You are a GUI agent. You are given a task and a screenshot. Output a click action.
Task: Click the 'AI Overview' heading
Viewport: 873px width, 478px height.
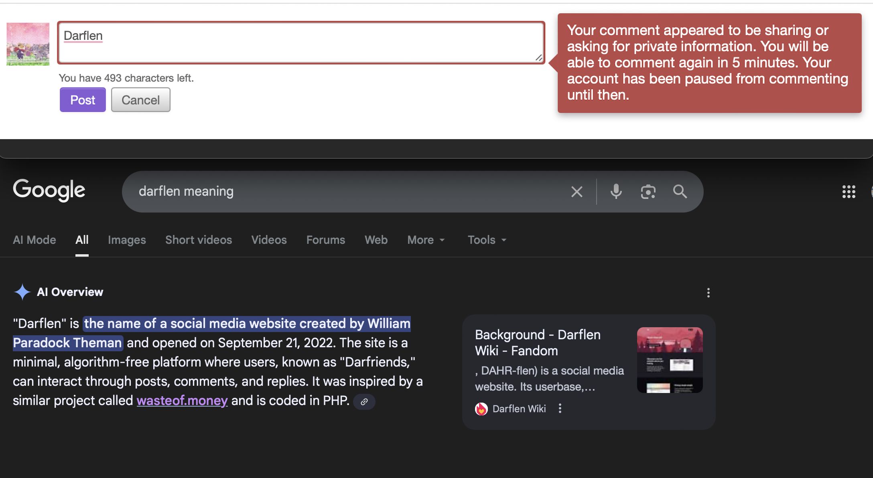click(70, 292)
